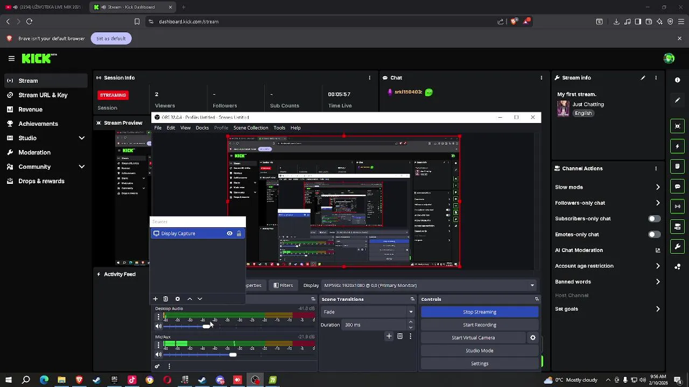
Task: Click the Mic/Aux volume slider
Action: [239, 355]
